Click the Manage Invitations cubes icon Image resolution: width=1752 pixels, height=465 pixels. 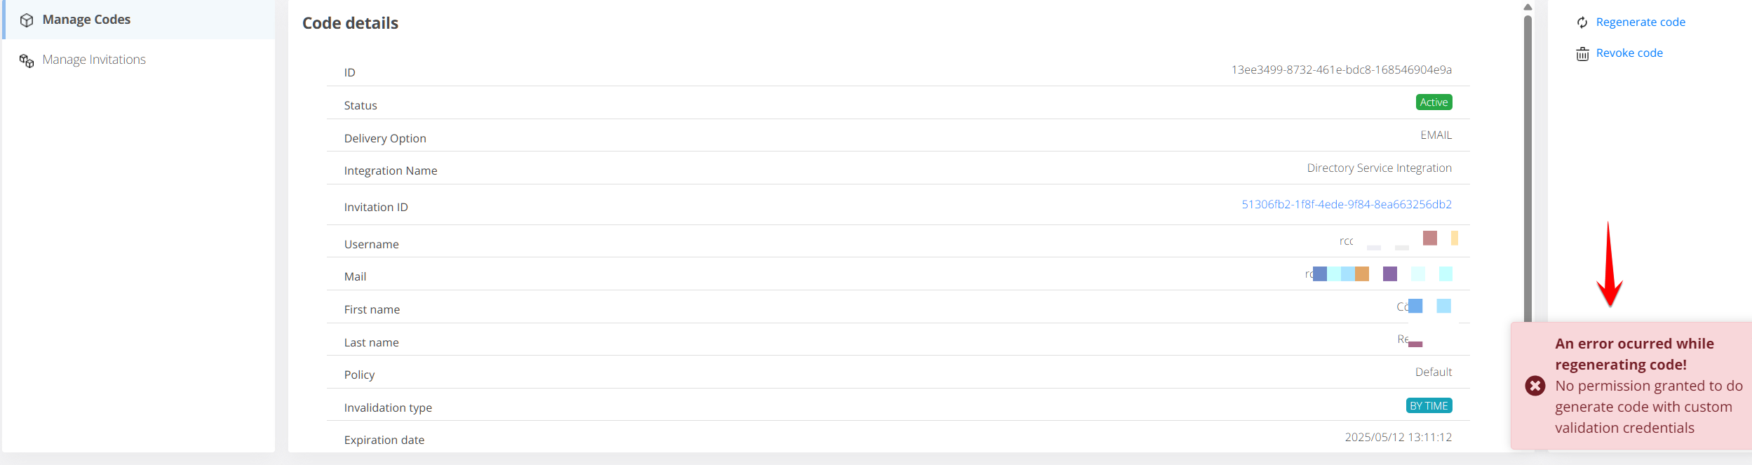27,61
